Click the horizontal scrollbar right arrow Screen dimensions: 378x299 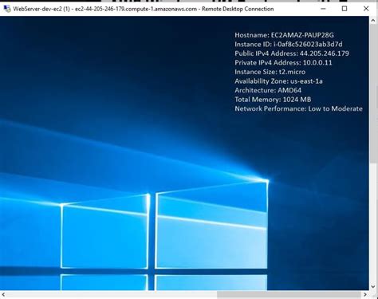pos(365,294)
